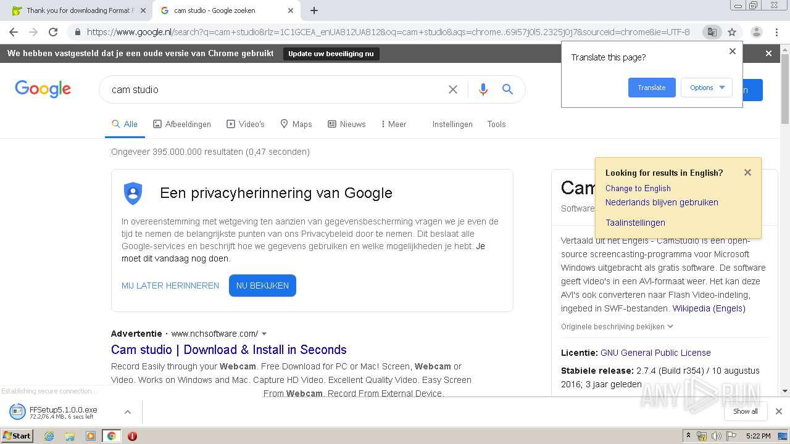Viewport: 790px width, 444px height.
Task: Expand the ad options arrow next to nchsoftware.com
Action: [264, 334]
